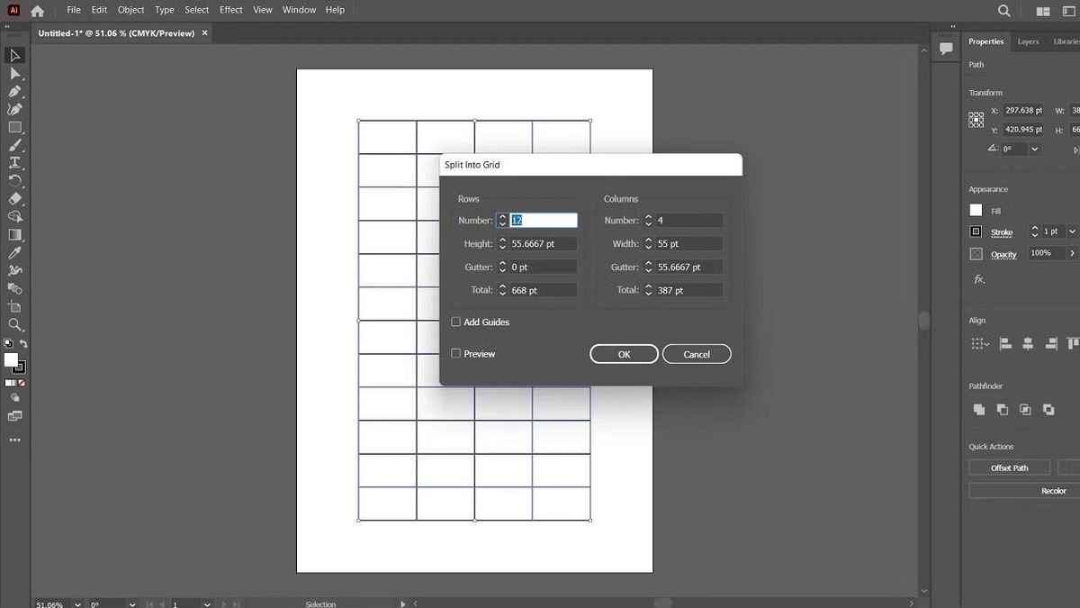Apply Horizontal Align Center
Screen dimensions: 1080x608
pyautogui.click(x=1028, y=343)
